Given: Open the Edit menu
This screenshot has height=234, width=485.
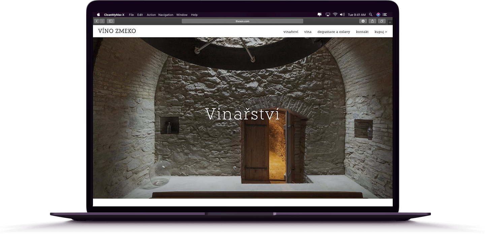Looking at the screenshot, I should [140, 15].
